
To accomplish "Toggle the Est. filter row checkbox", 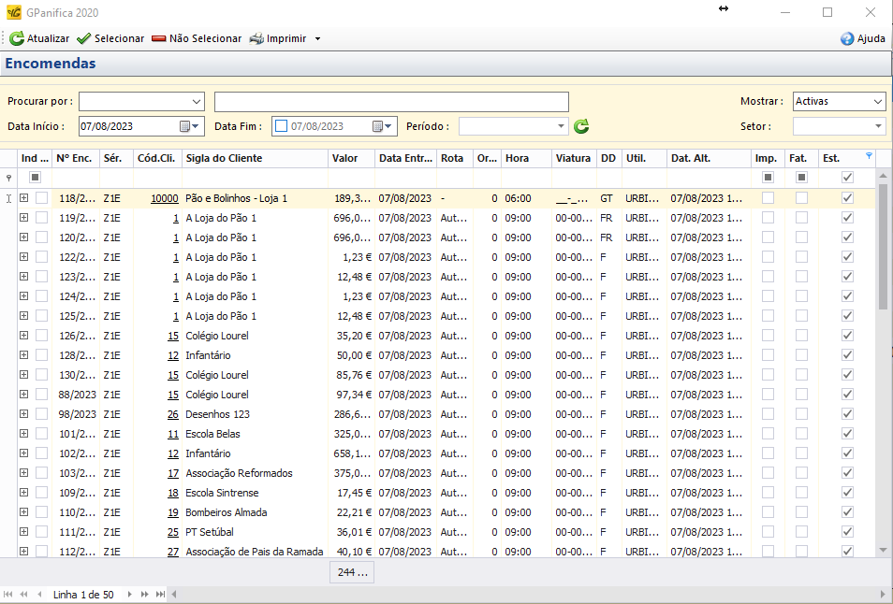I will (x=847, y=178).
